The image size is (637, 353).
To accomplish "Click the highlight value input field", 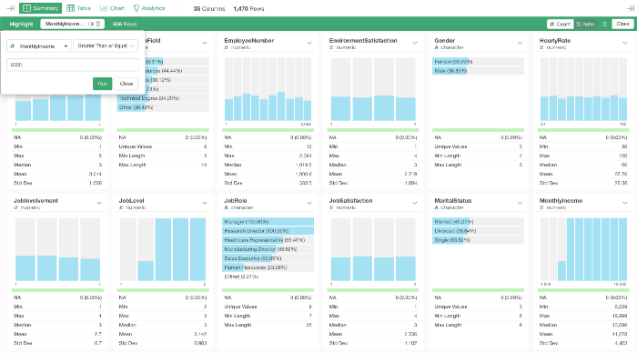I will (x=73, y=65).
